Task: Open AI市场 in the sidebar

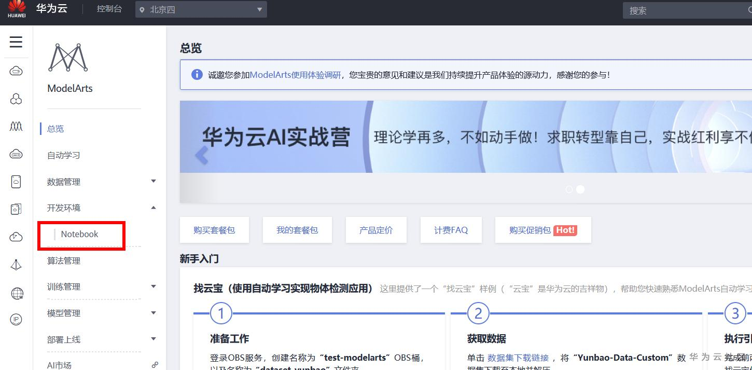Action: click(x=59, y=365)
